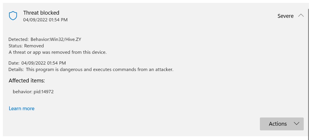309x140 pixels.
Task: Click the Severe severity label
Action: 285,16
